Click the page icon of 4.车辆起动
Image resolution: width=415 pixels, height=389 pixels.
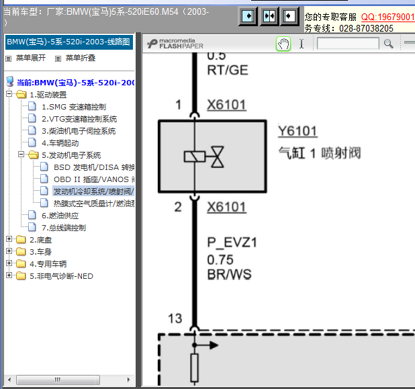pyautogui.click(x=32, y=142)
